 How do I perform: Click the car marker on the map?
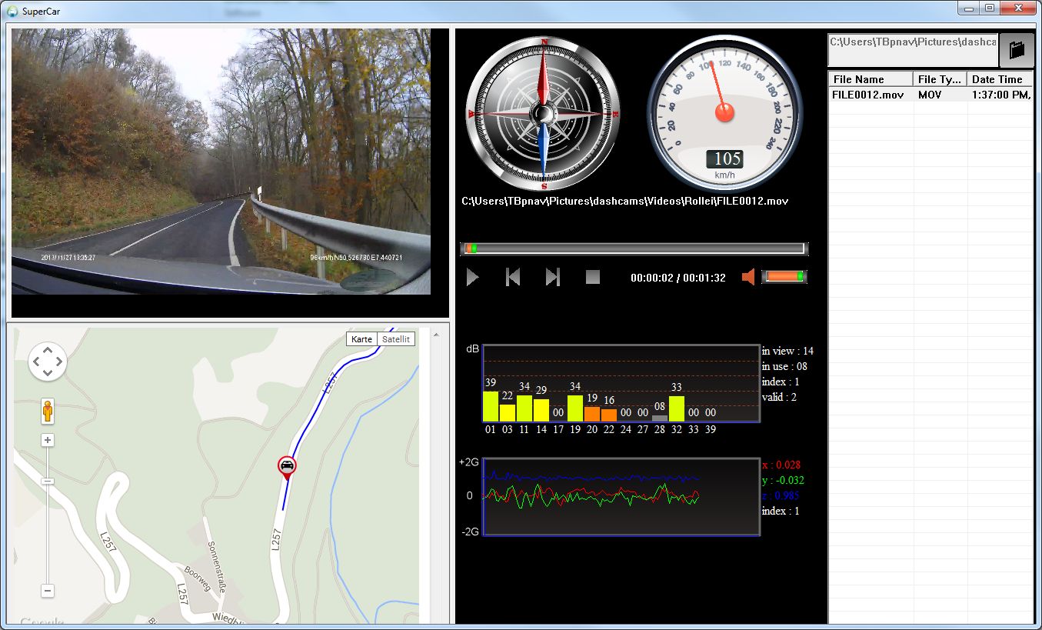coord(287,466)
